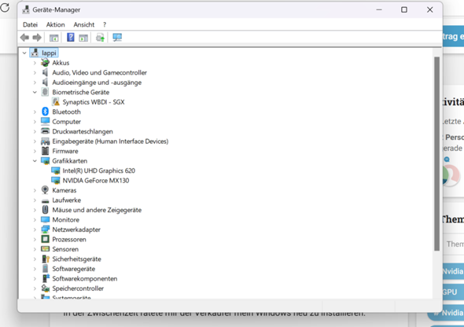
Task: Select the NVIDIA GeForce MX130 entry
Action: coord(96,180)
